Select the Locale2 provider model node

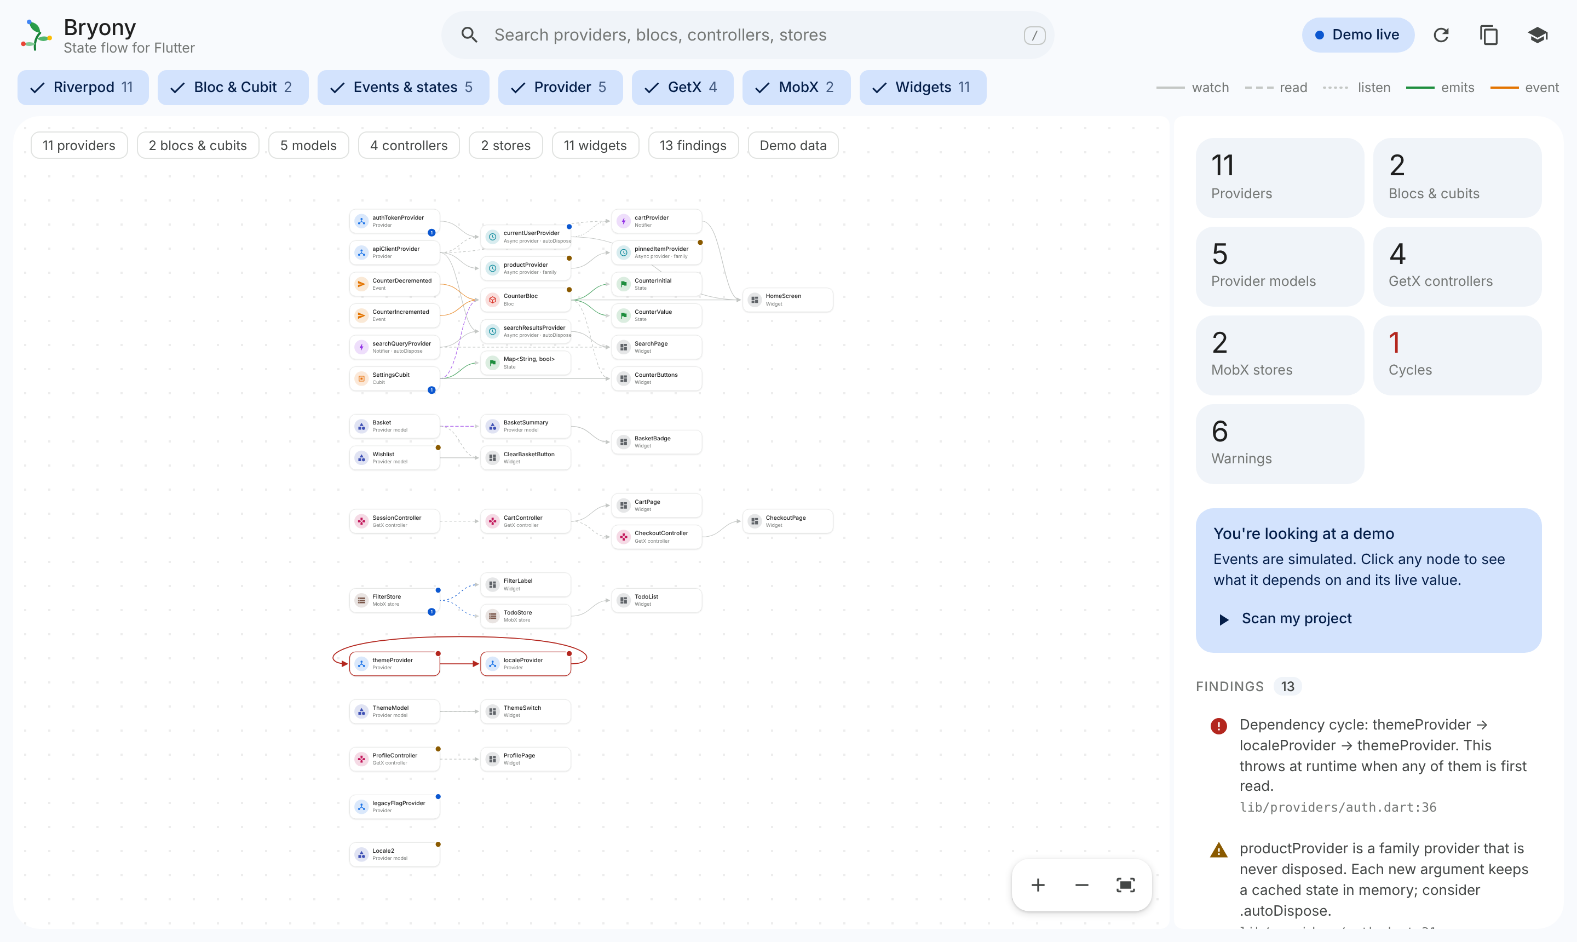pos(395,854)
